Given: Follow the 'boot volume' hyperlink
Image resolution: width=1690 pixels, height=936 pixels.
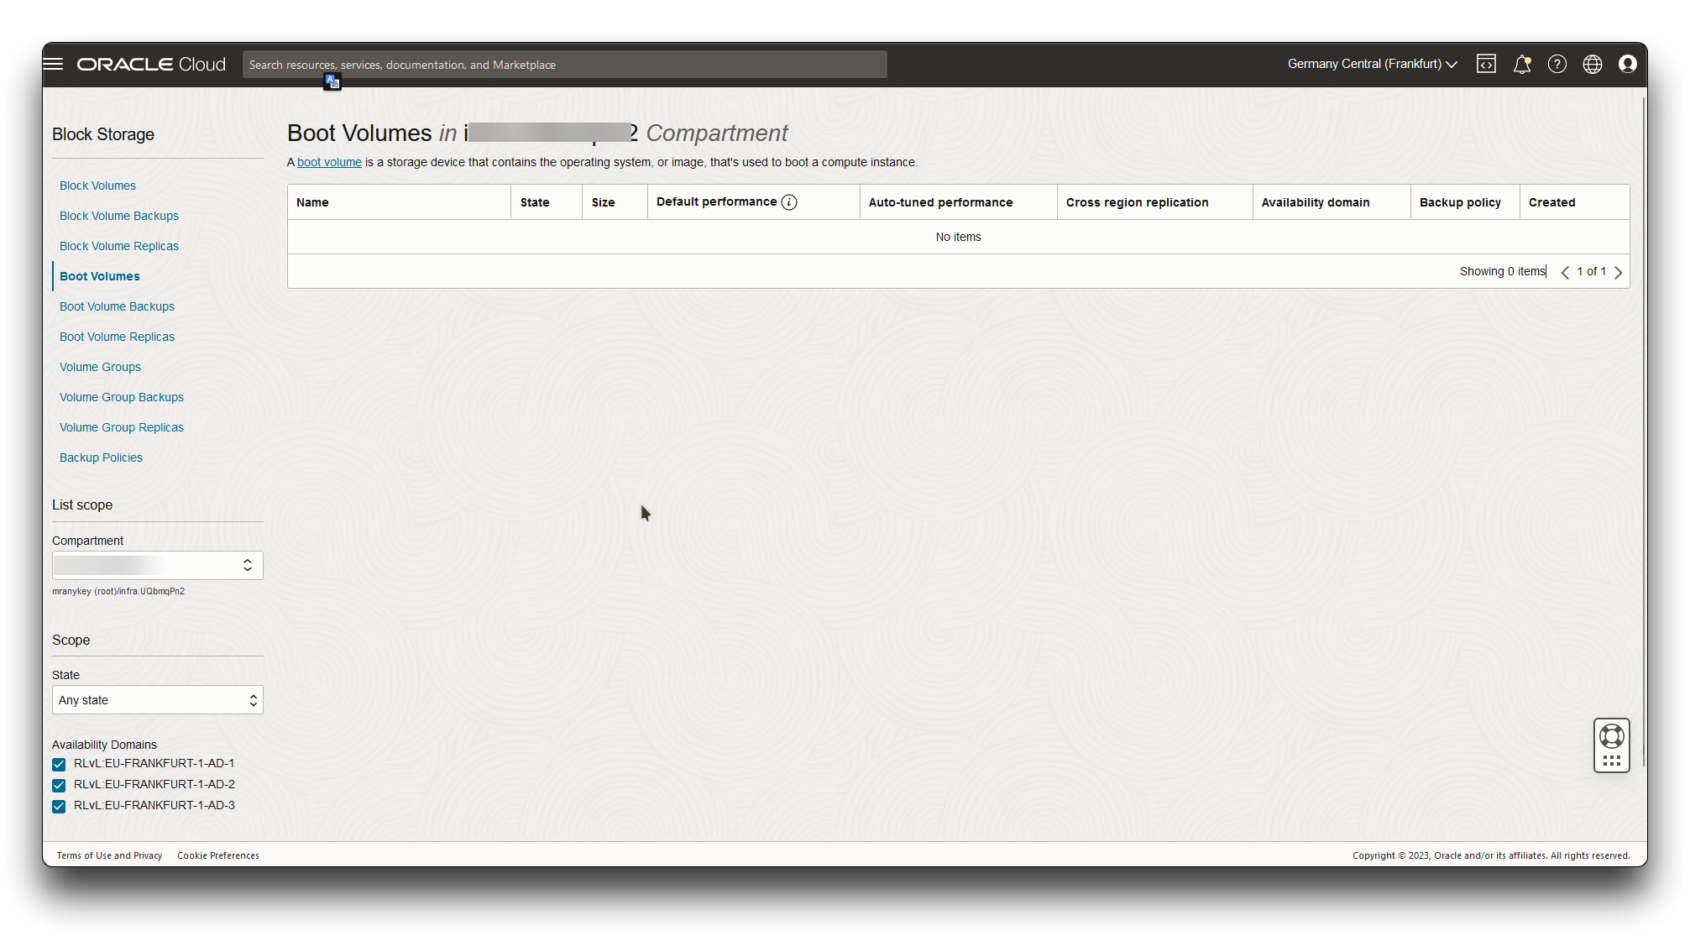Looking at the screenshot, I should point(329,162).
